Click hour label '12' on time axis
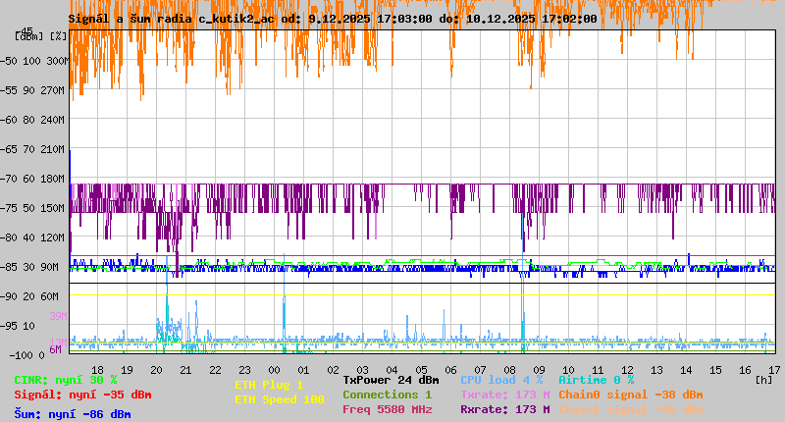 [x=627, y=370]
